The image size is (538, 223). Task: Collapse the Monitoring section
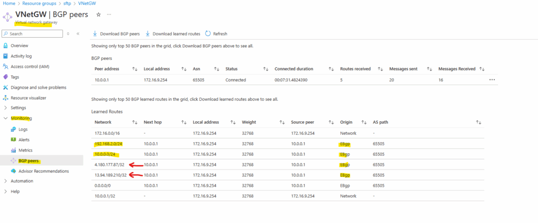tap(6, 119)
